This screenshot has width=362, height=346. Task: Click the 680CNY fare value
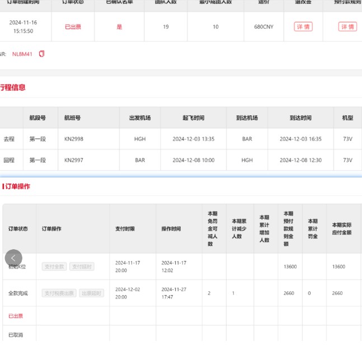click(264, 27)
